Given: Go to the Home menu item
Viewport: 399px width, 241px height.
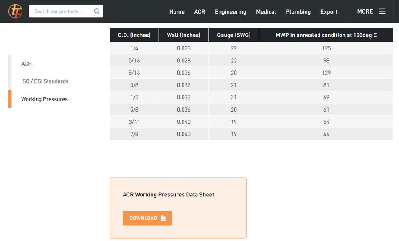Looking at the screenshot, I should [x=177, y=12].
